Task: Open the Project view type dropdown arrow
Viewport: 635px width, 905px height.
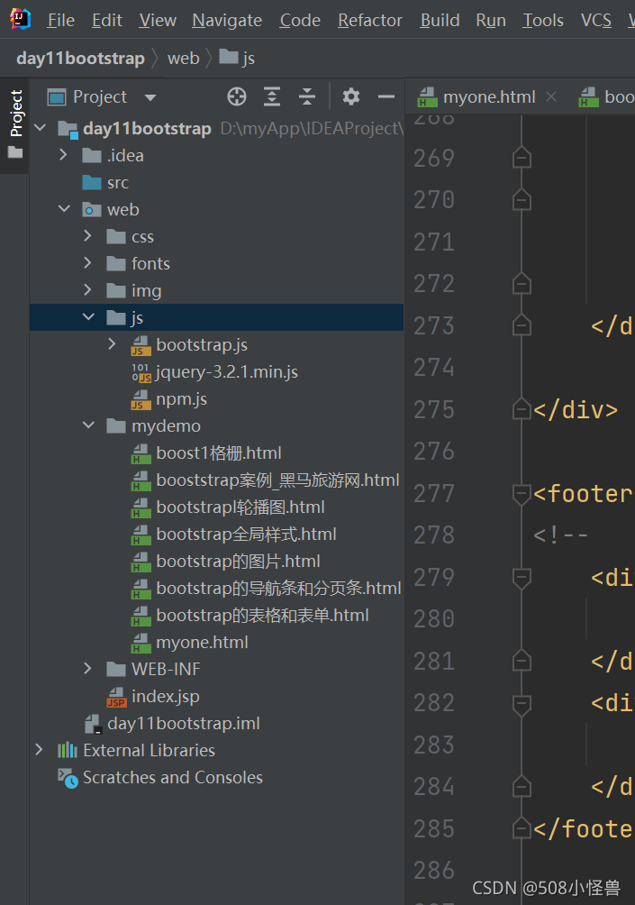Action: (150, 97)
